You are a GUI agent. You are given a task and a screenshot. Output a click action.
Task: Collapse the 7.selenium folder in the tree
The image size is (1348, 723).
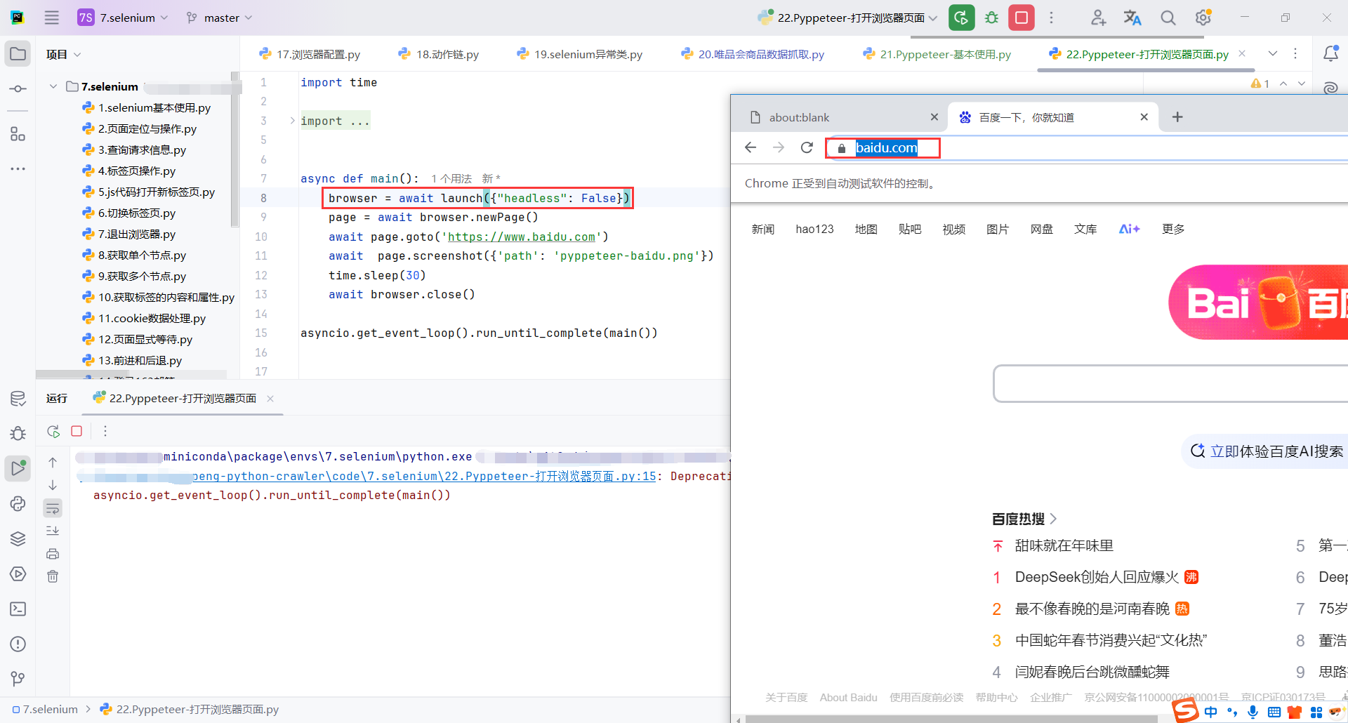click(x=53, y=86)
